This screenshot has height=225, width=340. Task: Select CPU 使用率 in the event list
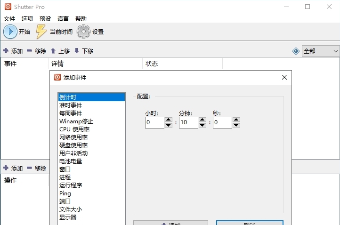(x=91, y=129)
